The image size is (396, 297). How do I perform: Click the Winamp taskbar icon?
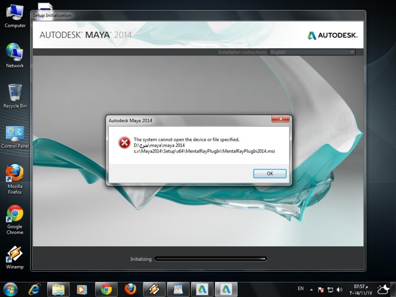click(x=154, y=289)
